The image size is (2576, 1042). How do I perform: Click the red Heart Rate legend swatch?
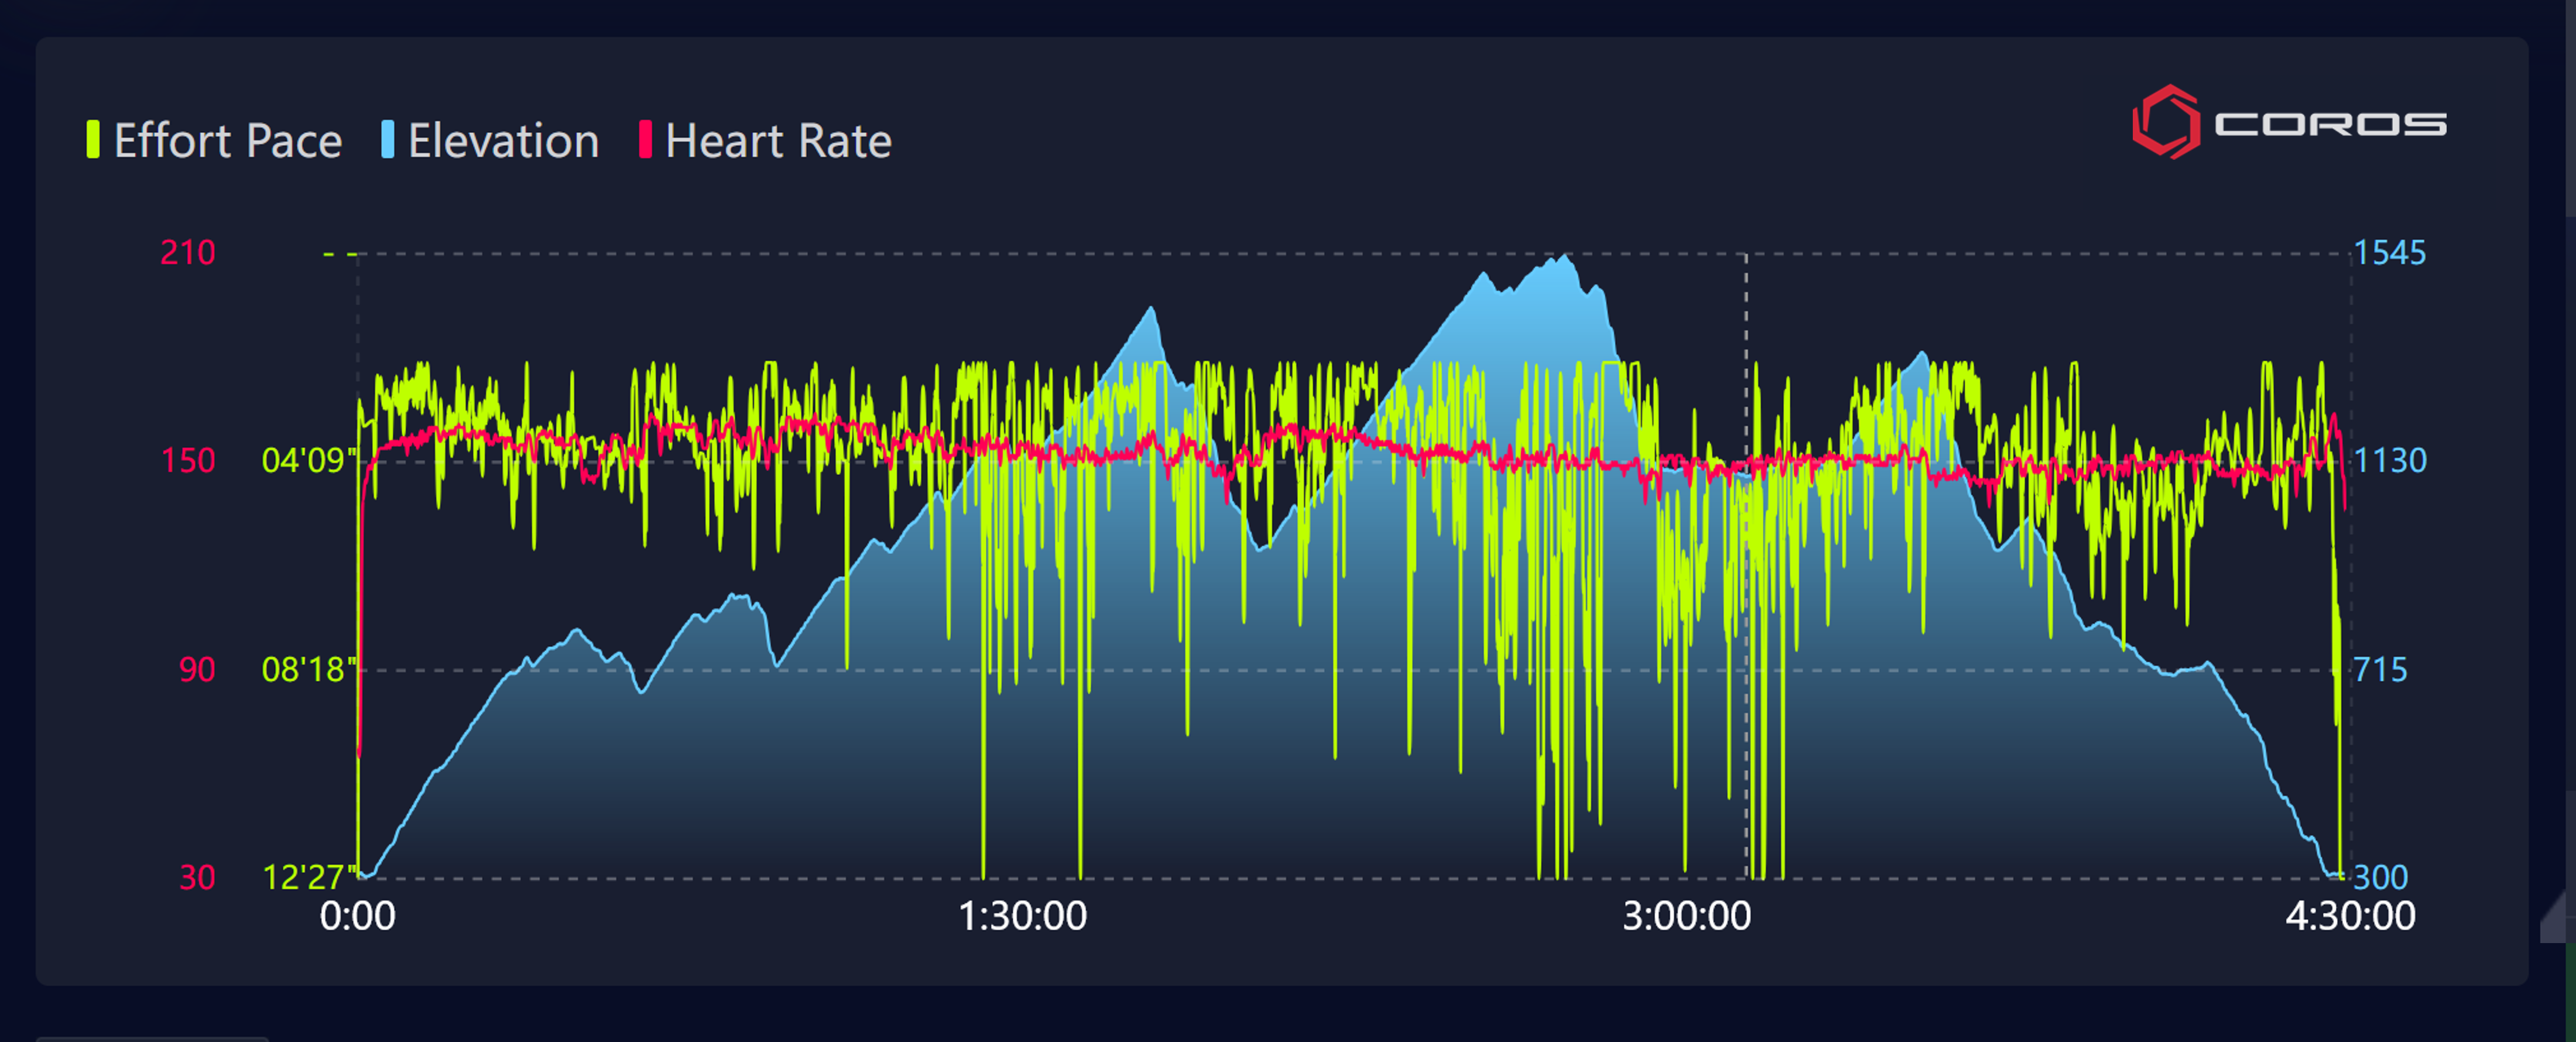coord(645,140)
